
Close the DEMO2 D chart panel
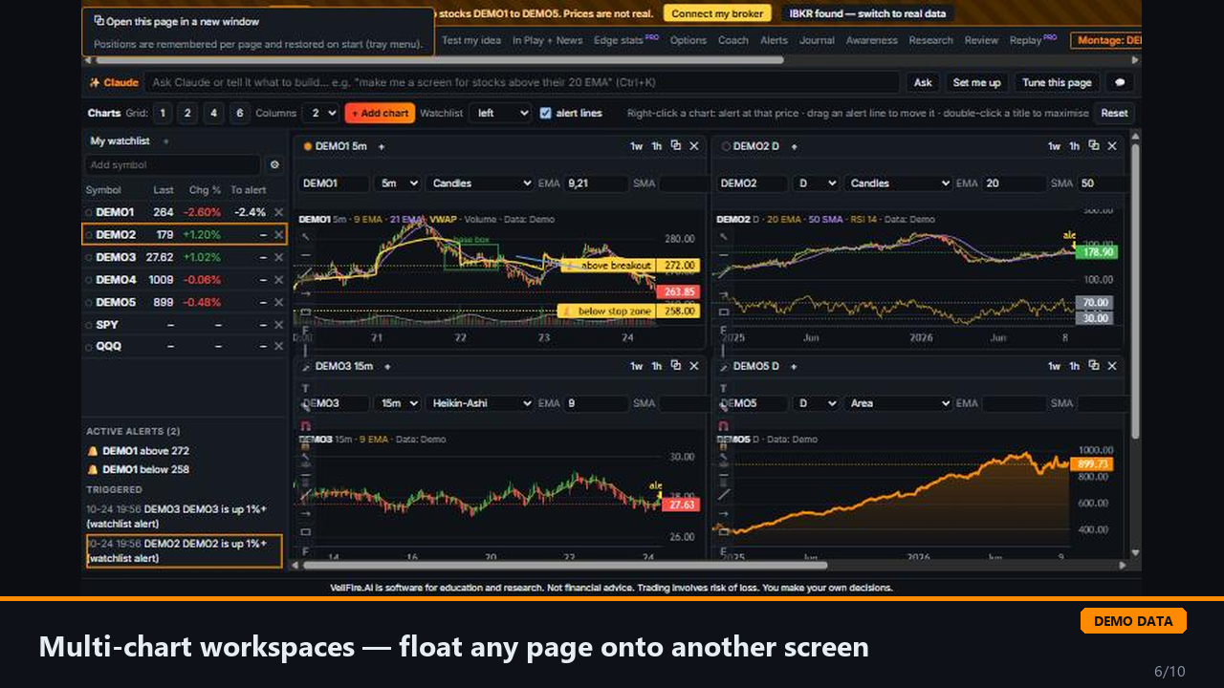(1111, 146)
